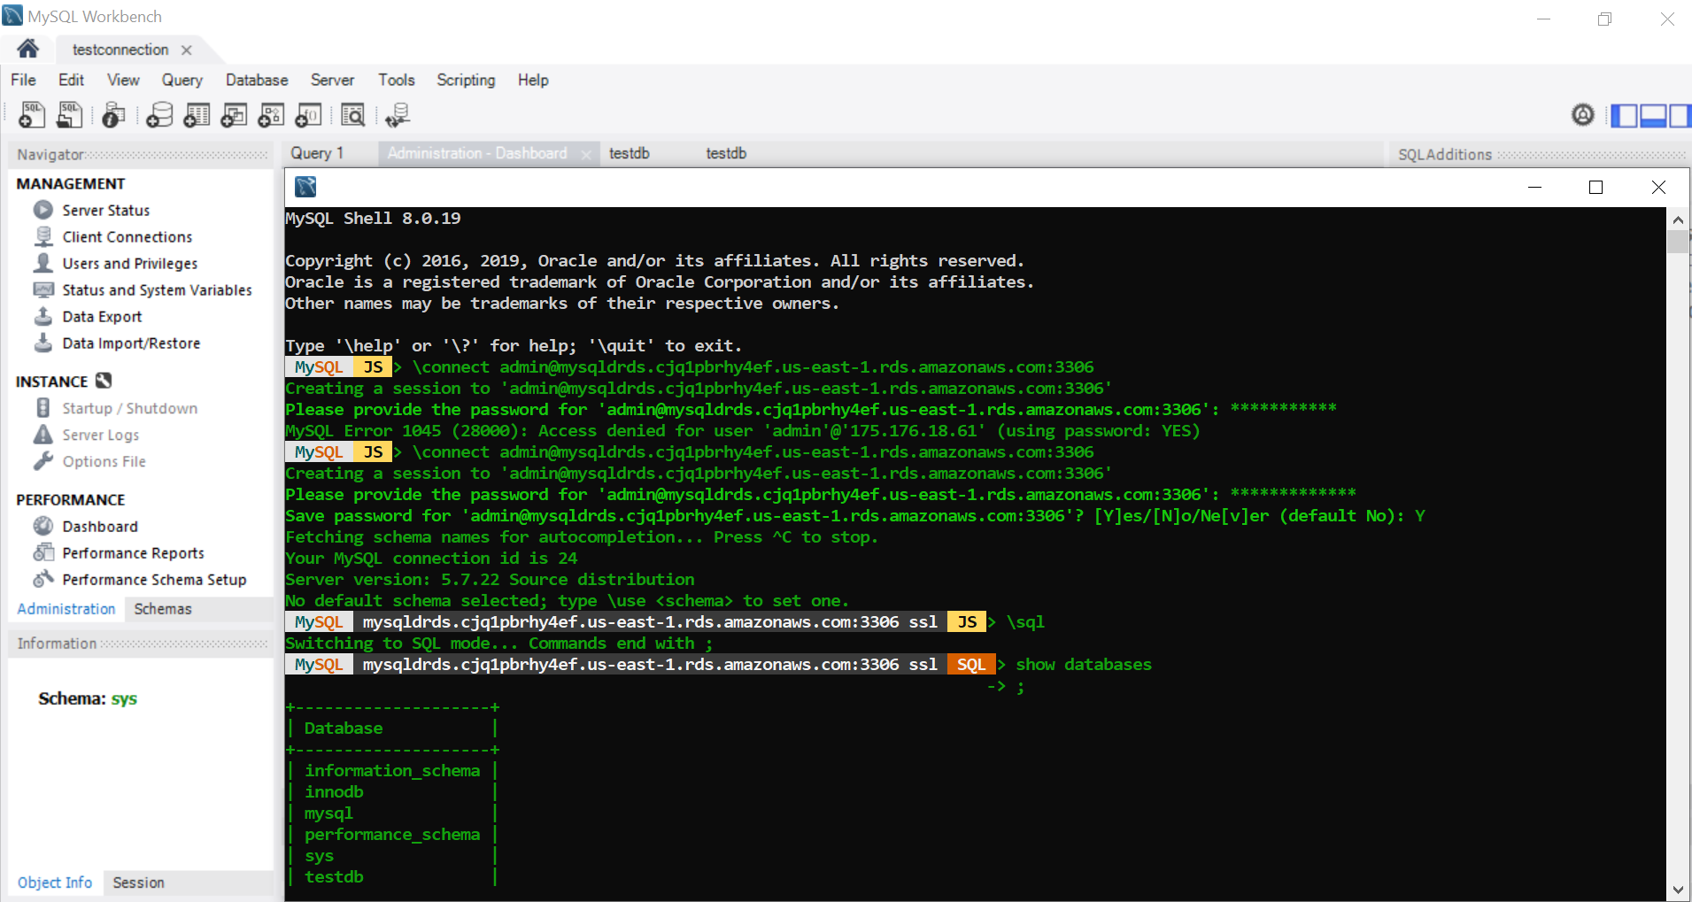The width and height of the screenshot is (1692, 902).
Task: Open the object inspector info icon
Action: pos(113,115)
